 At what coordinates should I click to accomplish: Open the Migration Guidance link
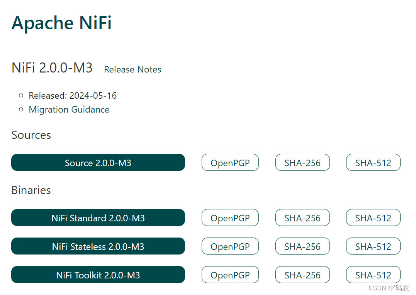[69, 110]
